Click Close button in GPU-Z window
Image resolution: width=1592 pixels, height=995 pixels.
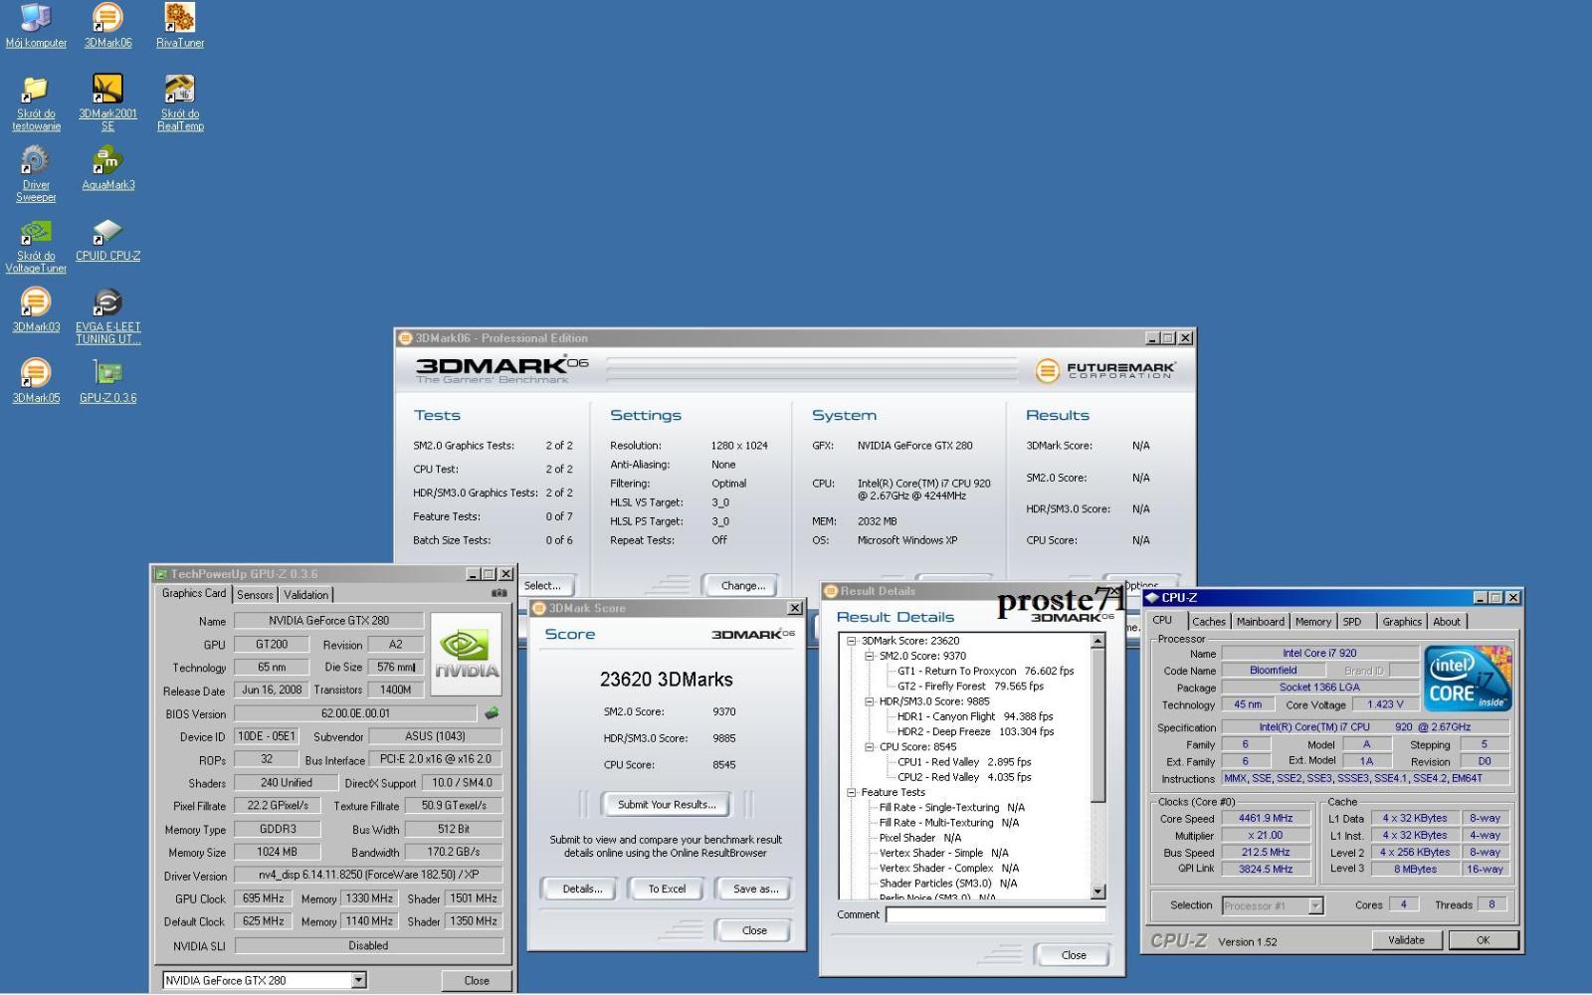coord(477,980)
